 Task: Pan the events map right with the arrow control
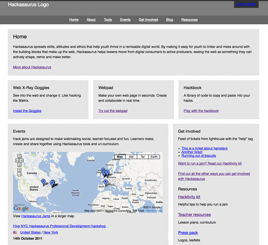pyautogui.click(x=21, y=161)
